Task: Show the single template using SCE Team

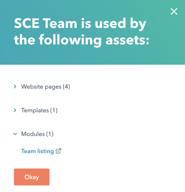Action: coord(36,110)
